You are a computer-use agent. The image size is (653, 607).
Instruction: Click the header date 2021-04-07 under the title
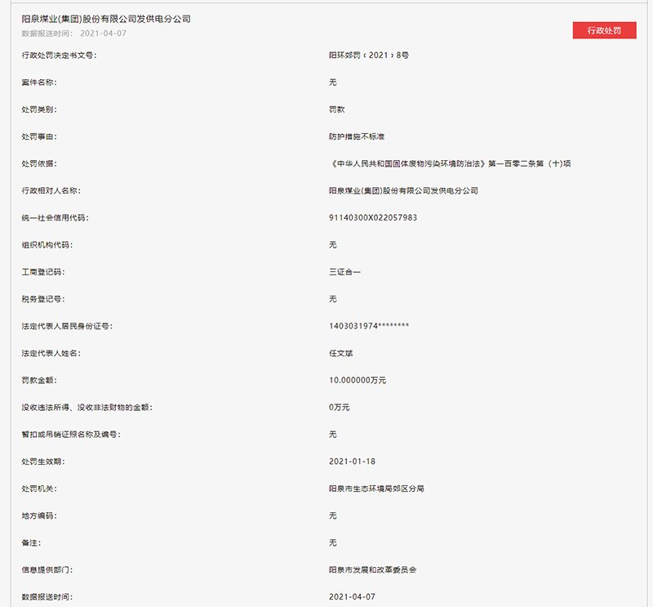pos(104,33)
